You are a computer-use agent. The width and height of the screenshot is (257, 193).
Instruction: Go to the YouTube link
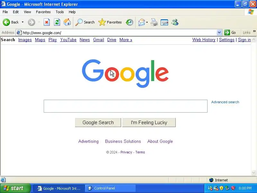tap(68, 40)
